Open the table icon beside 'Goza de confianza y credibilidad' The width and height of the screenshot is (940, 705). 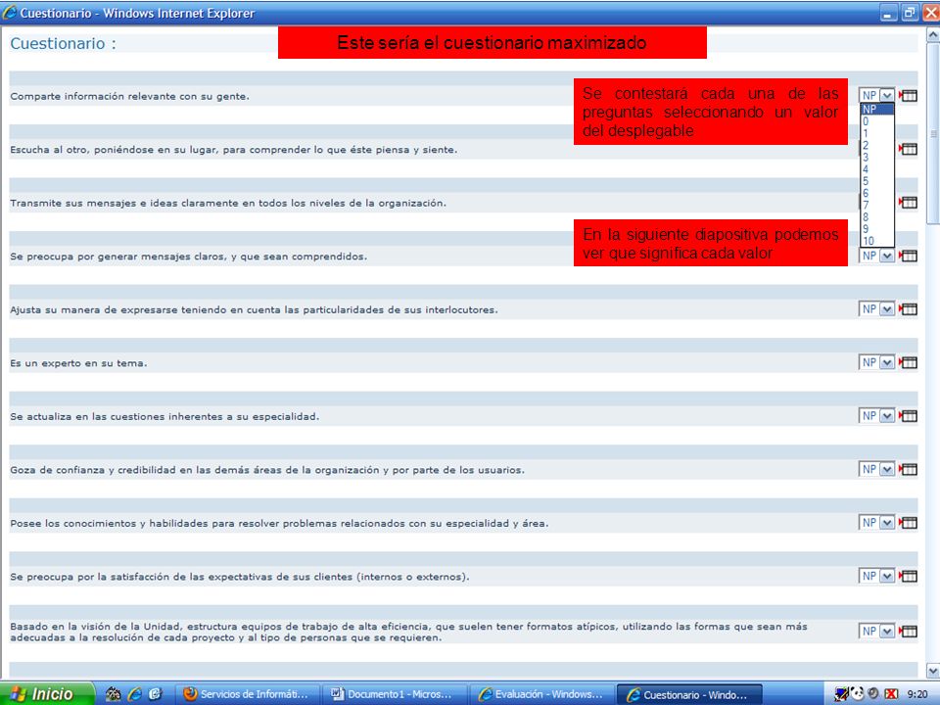909,469
